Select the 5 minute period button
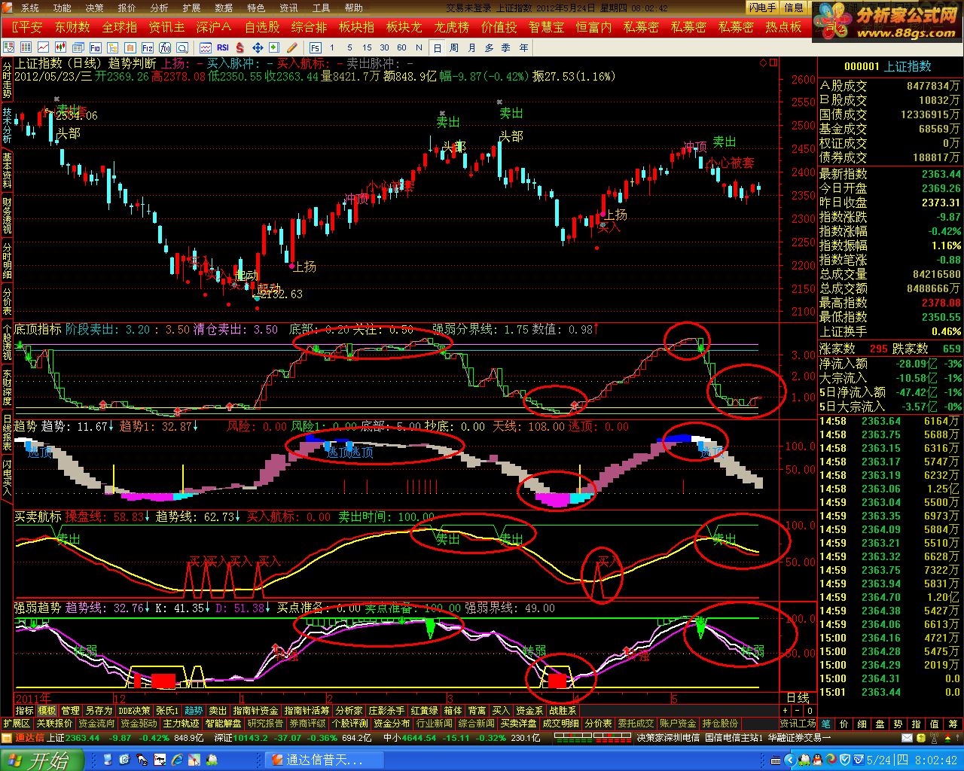 [x=349, y=47]
